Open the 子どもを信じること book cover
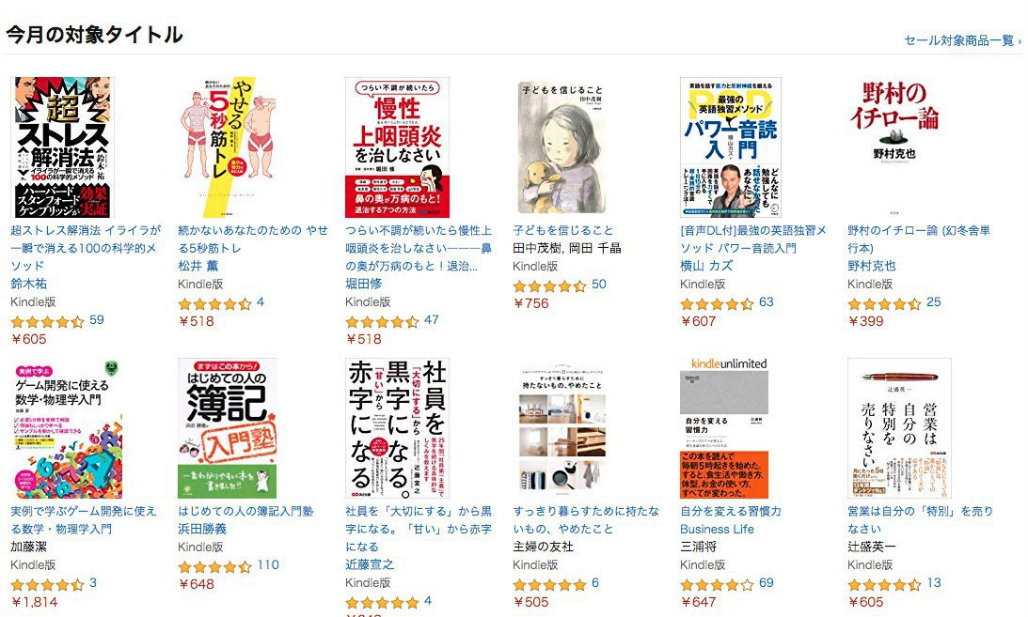The height and width of the screenshot is (617, 1028). pos(561,147)
